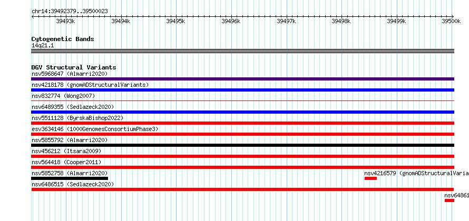Select the red bar for nsv456212

tap(242, 156)
